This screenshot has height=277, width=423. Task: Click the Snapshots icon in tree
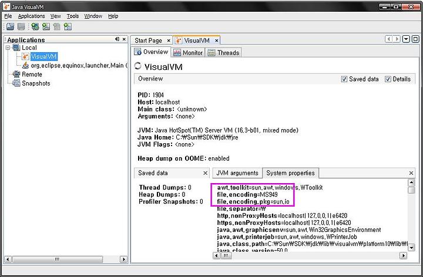[x=16, y=83]
